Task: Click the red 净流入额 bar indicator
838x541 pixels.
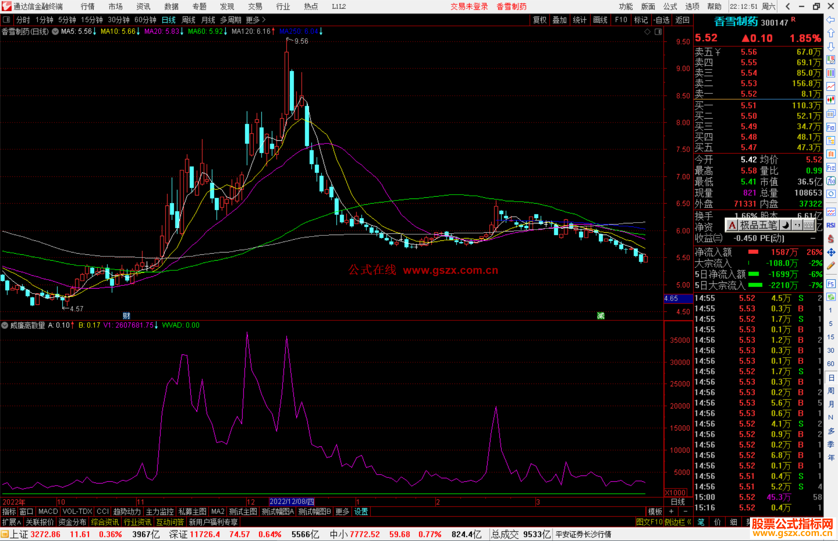Action: click(x=753, y=252)
